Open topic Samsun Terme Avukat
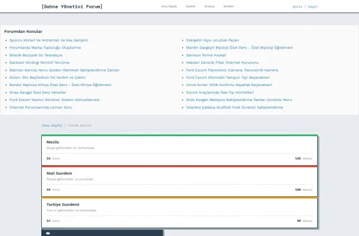The image size is (359, 236). [206, 55]
